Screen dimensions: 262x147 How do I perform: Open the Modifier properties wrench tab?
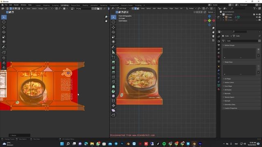click(x=219, y=70)
